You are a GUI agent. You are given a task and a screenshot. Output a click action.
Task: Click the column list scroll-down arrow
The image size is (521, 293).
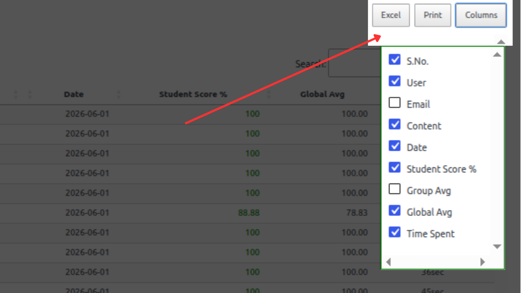497,247
